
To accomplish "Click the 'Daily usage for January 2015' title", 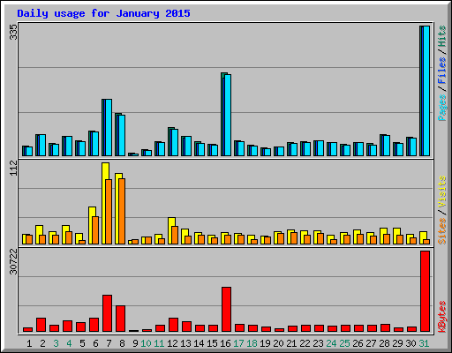I will [x=103, y=13].
